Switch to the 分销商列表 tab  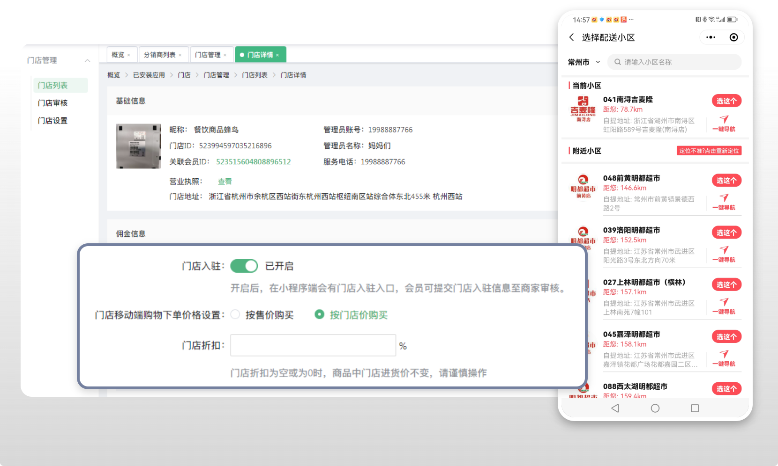click(159, 55)
